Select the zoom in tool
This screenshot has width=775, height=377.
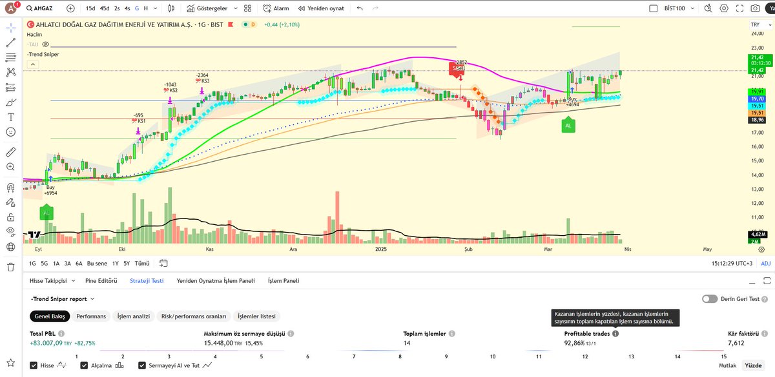coord(10,167)
